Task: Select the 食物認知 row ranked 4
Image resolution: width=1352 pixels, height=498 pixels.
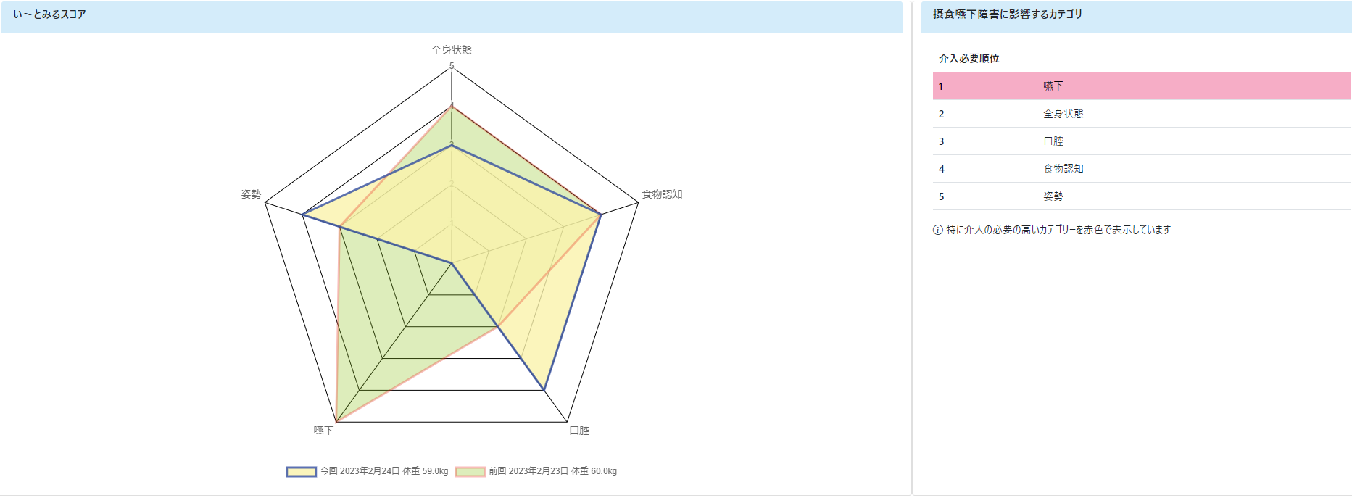Action: coord(1141,169)
